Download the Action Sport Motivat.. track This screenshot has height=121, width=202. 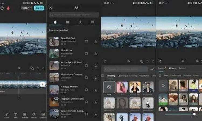click(x=96, y=66)
